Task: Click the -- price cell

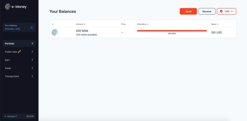Action: [x=122, y=33]
